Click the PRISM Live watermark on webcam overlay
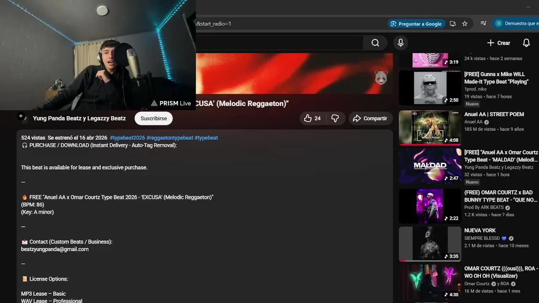 (171, 104)
